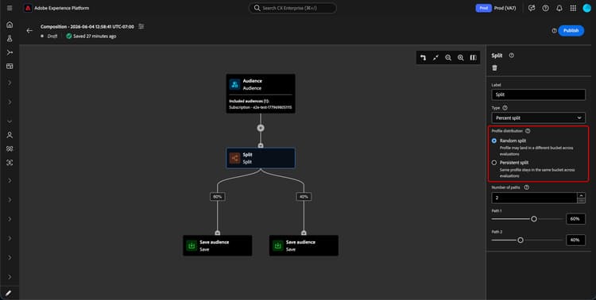The image size is (596, 300).
Task: Select the Persistent split radio option
Action: pyautogui.click(x=494, y=163)
